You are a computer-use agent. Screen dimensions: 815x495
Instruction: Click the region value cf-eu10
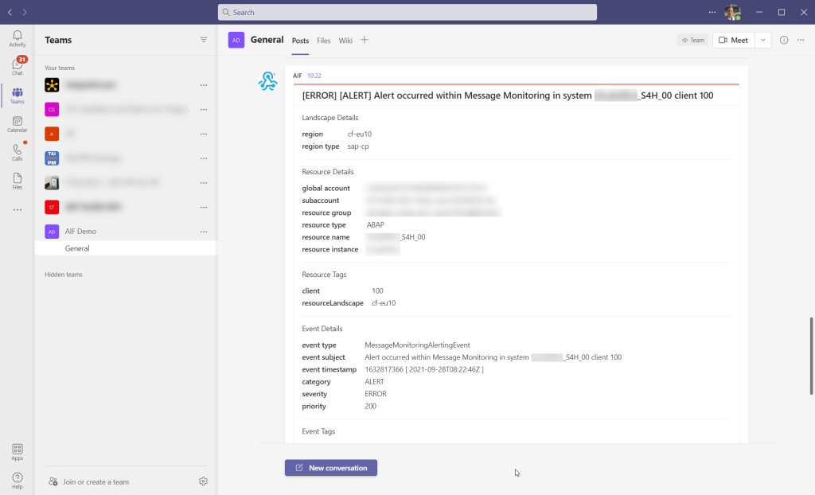point(360,134)
